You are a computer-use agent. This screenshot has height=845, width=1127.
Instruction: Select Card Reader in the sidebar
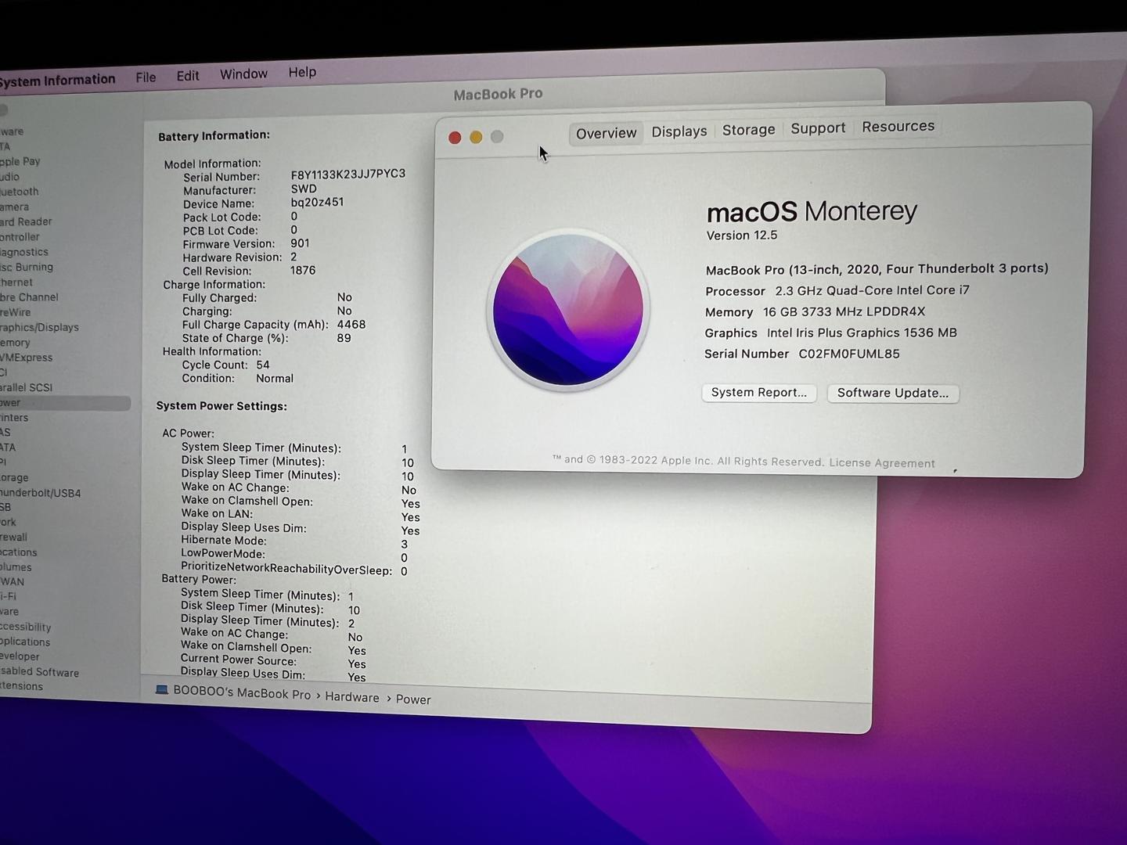(26, 222)
